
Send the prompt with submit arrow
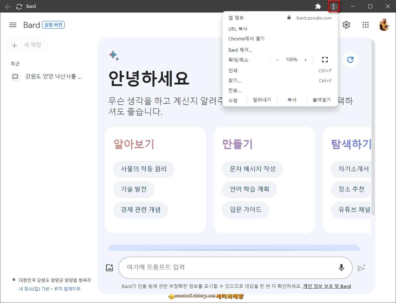point(361,268)
